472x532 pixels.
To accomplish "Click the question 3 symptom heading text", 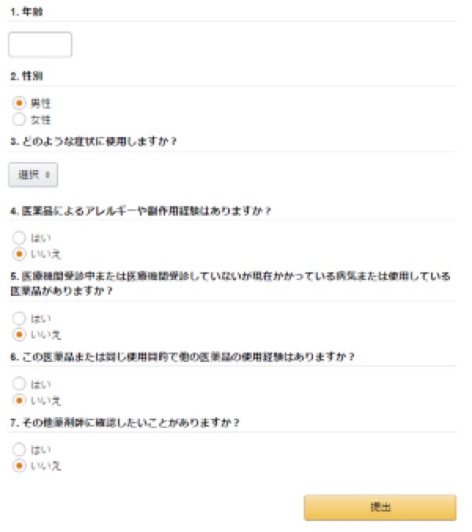I will pos(94,142).
